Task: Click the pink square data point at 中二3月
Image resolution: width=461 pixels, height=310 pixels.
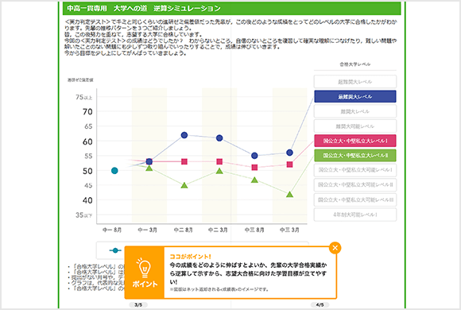Action: pos(219,161)
